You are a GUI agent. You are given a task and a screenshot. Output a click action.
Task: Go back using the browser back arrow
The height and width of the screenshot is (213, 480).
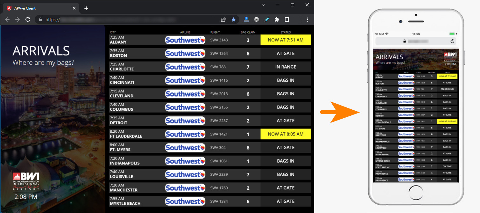point(8,19)
